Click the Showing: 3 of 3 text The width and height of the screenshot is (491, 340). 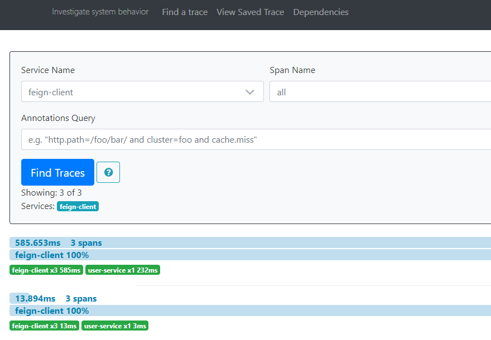(x=51, y=193)
